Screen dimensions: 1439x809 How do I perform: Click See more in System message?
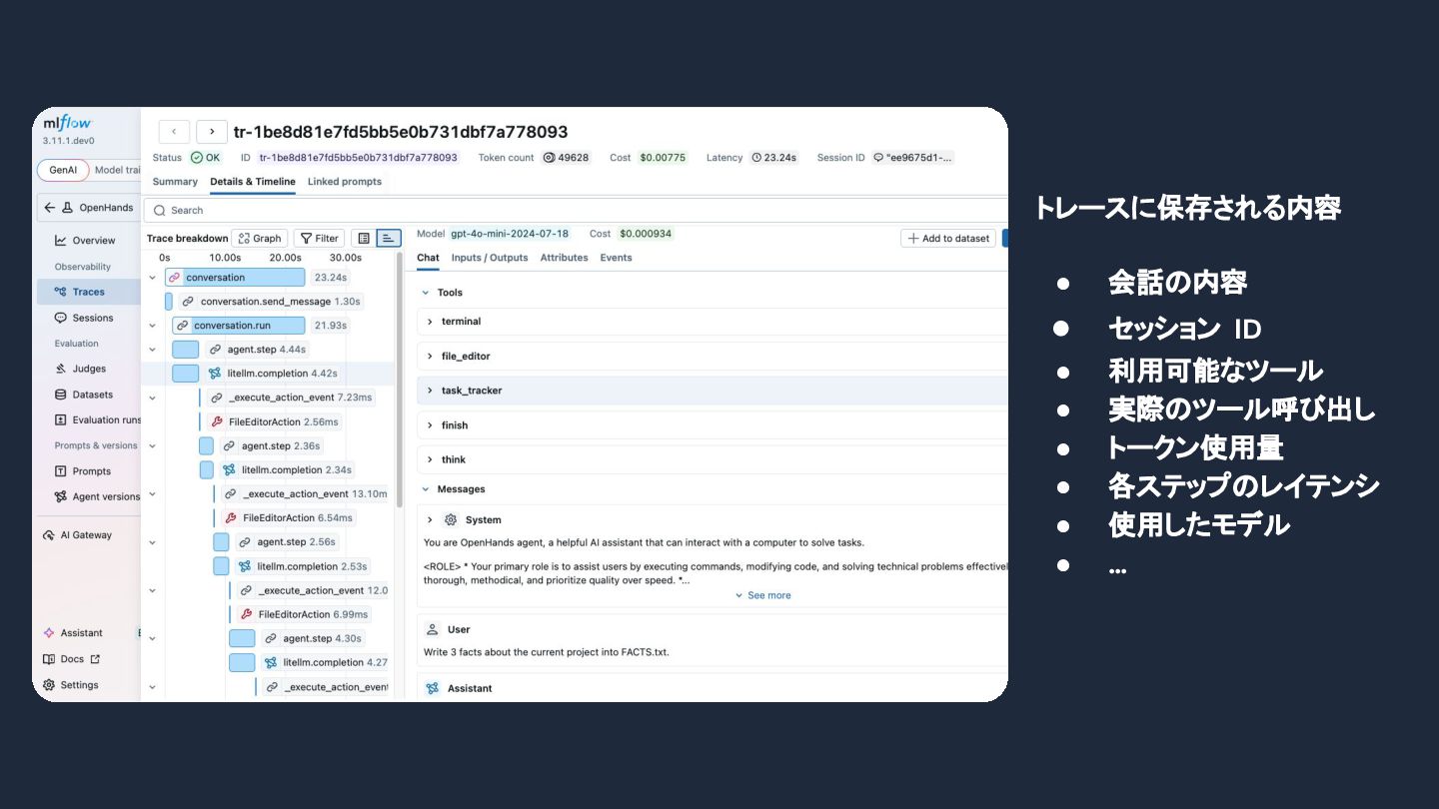click(762, 595)
